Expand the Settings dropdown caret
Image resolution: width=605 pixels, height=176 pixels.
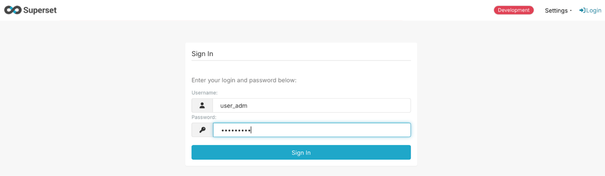coord(571,11)
